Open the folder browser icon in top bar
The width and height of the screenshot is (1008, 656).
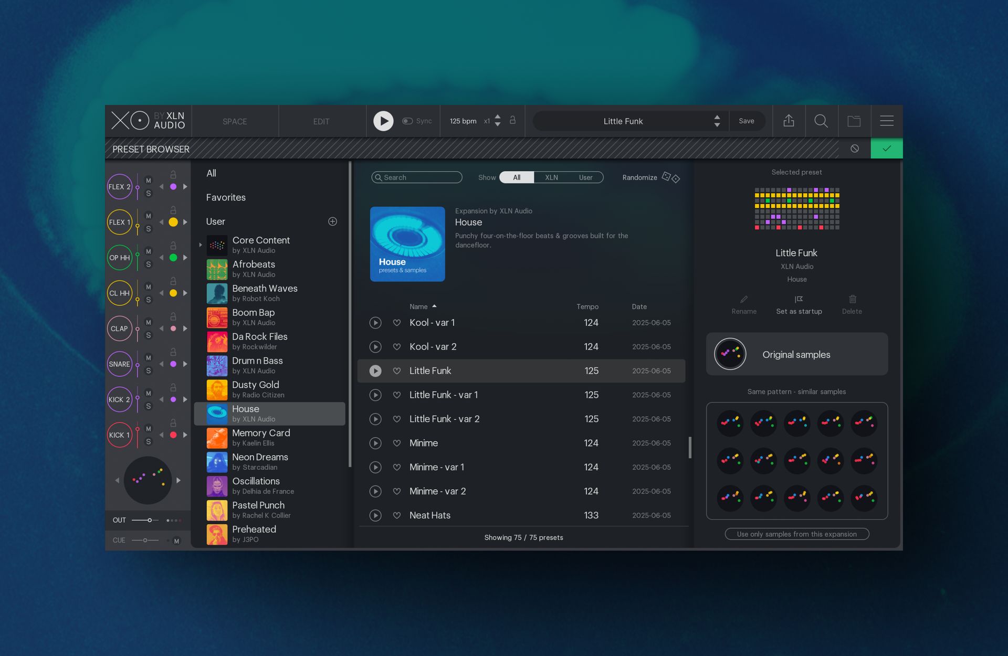tap(854, 121)
